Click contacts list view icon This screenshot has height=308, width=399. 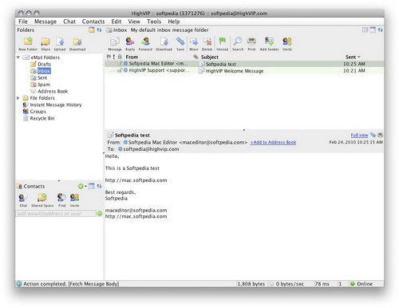tap(92, 186)
